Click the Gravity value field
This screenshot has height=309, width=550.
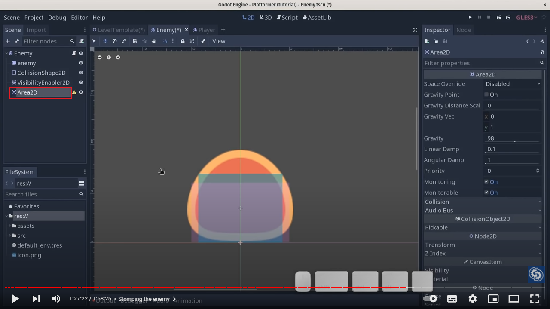click(513, 138)
